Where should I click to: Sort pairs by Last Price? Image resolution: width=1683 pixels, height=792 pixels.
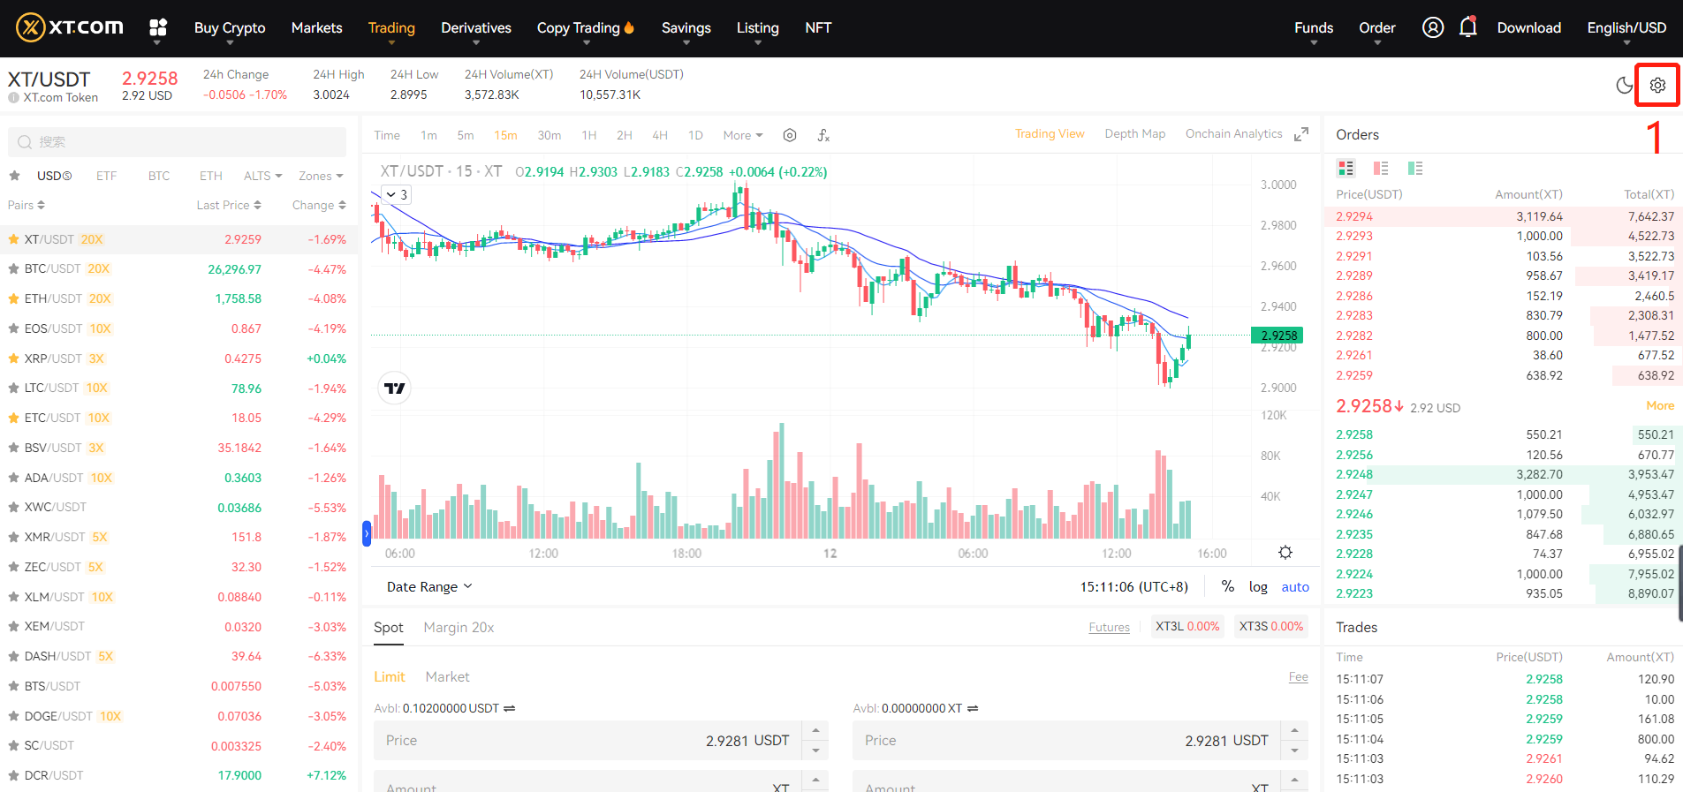229,205
